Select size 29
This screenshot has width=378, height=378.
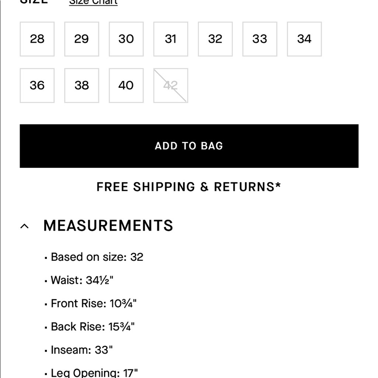click(x=82, y=39)
